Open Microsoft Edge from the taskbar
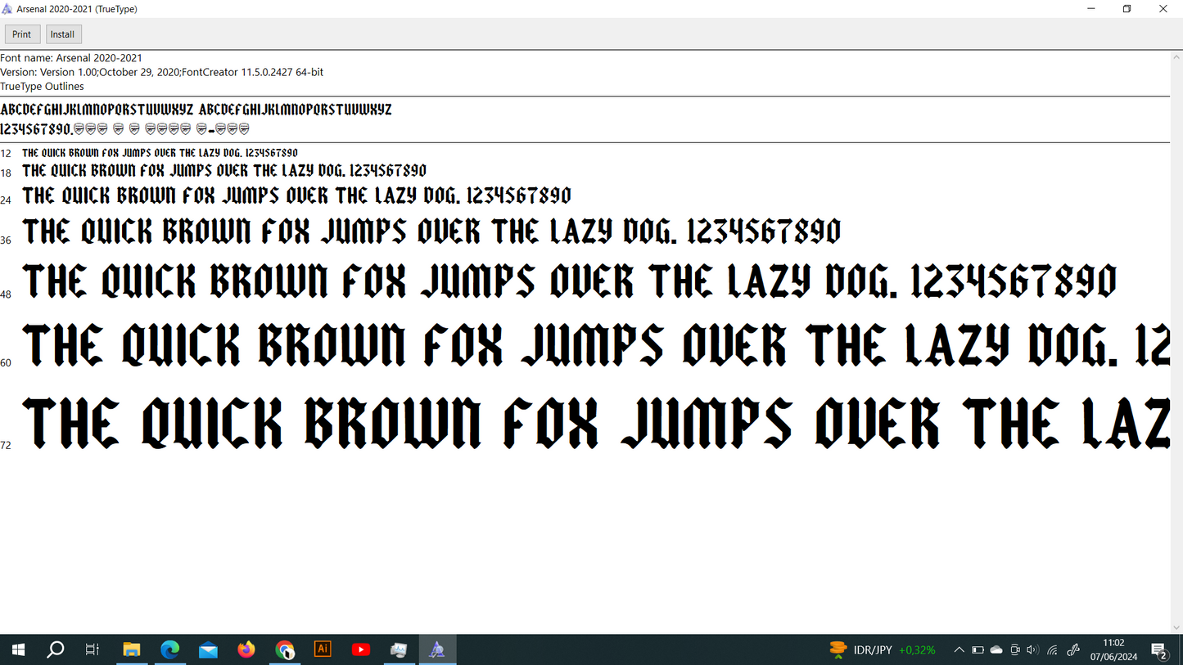Screen dimensions: 1183x665 [x=170, y=649]
